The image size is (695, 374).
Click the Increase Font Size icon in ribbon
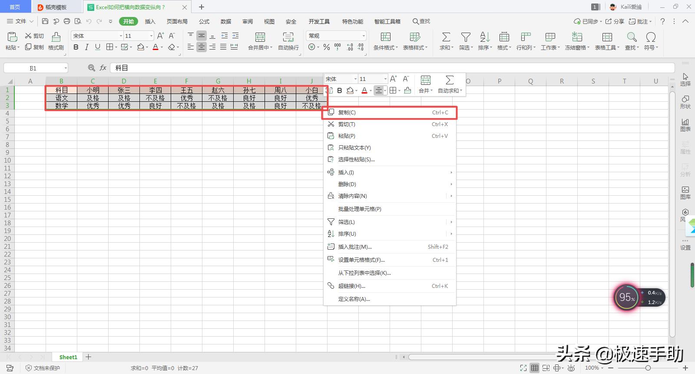(161, 36)
